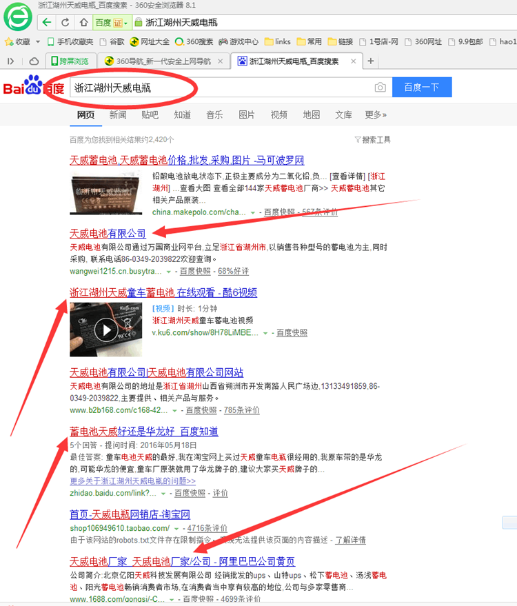Screen dimensions: 517x606
Task: Open 785条评价 reviews link
Action: pyautogui.click(x=242, y=410)
